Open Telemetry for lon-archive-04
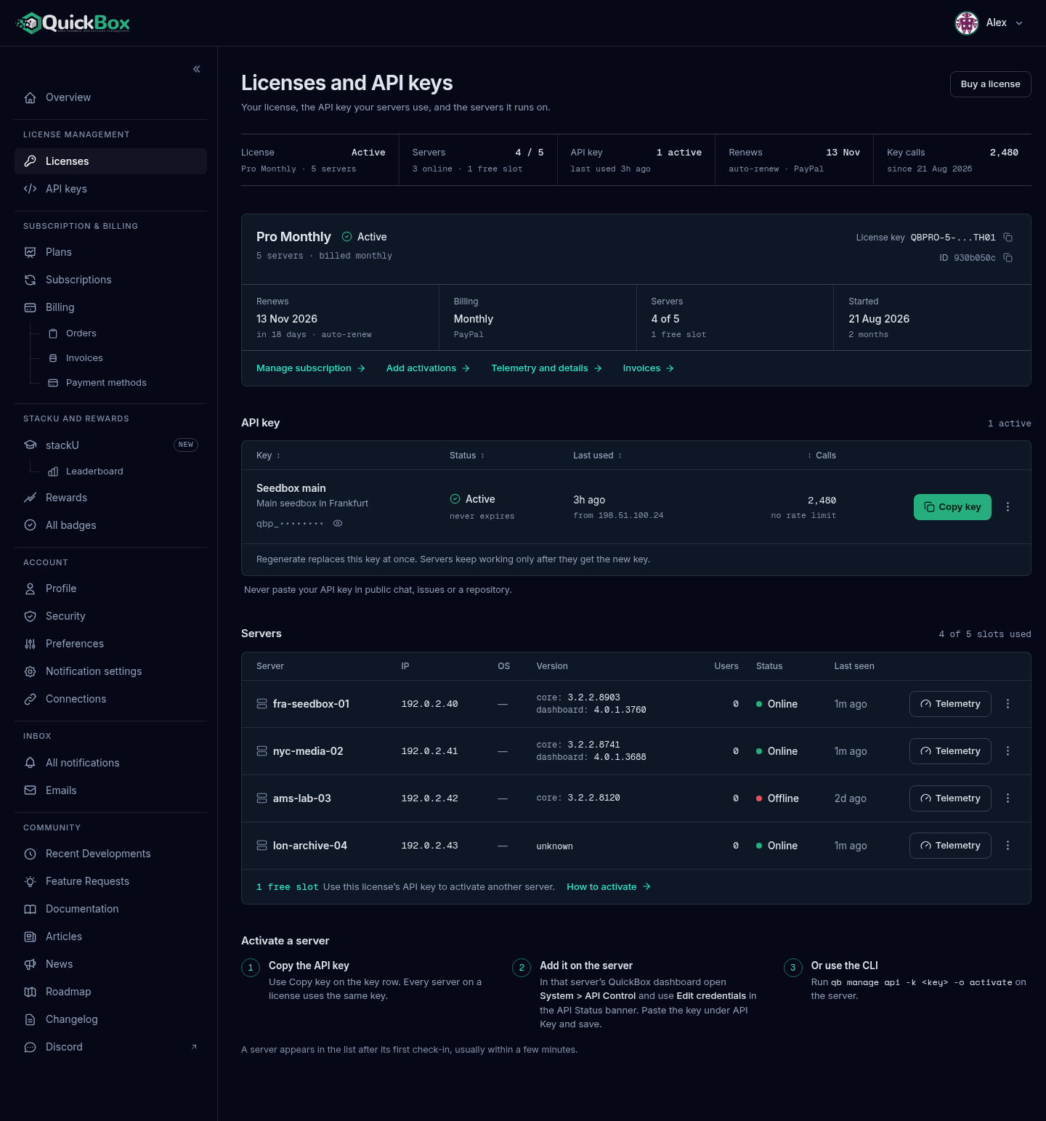Screen dimensions: 1046x1121 [x=950, y=846]
